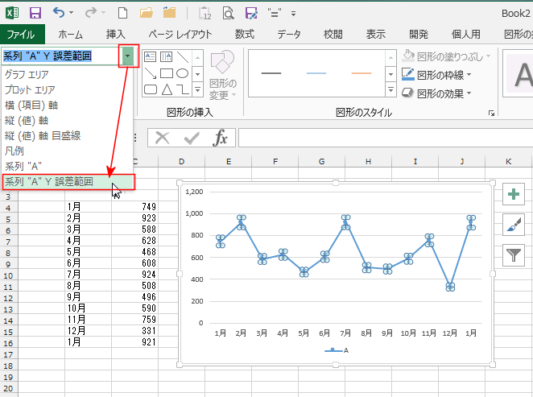Click the Insert Function fx icon
Viewport: 533px width, 397px height.
tap(221, 138)
